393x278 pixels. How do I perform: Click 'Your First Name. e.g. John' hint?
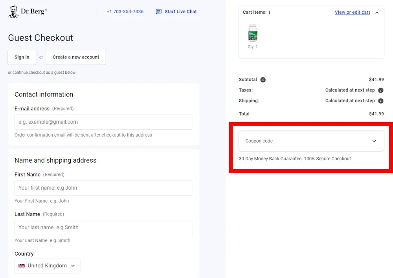coord(42,201)
